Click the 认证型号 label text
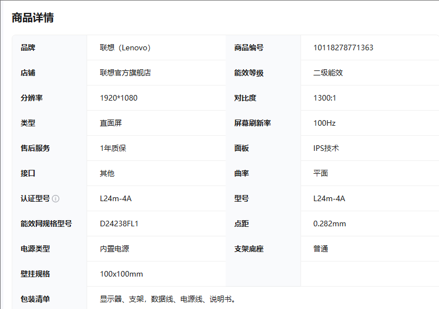 pos(35,198)
